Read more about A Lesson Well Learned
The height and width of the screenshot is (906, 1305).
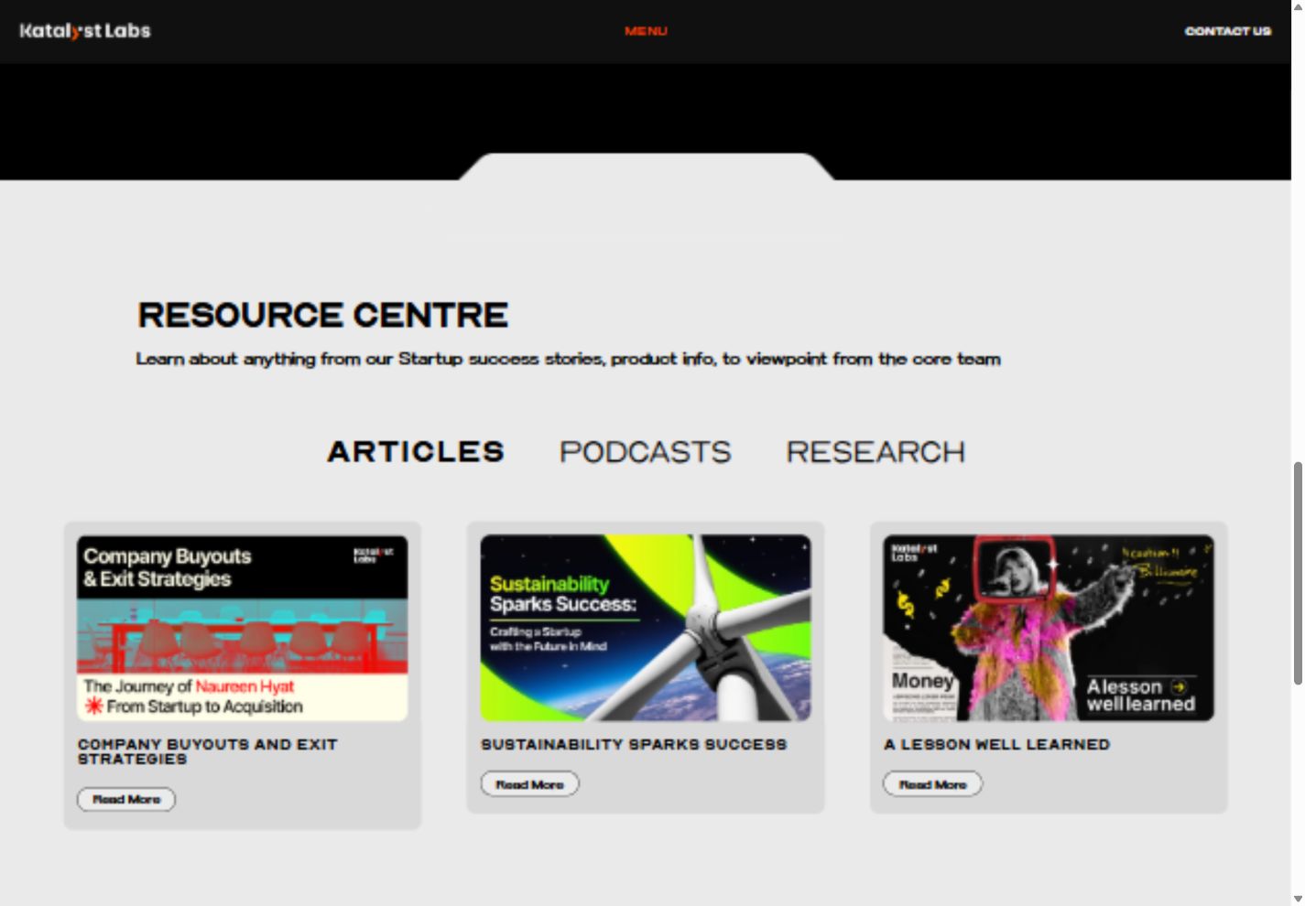[x=932, y=784]
